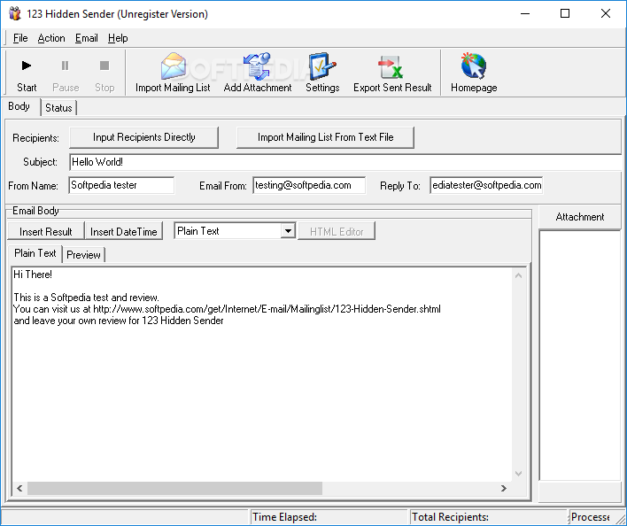Click the Insert DateTime button

[x=124, y=231]
